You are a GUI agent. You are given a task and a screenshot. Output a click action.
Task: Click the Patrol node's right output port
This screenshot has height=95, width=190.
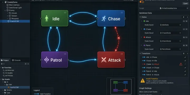(68, 60)
